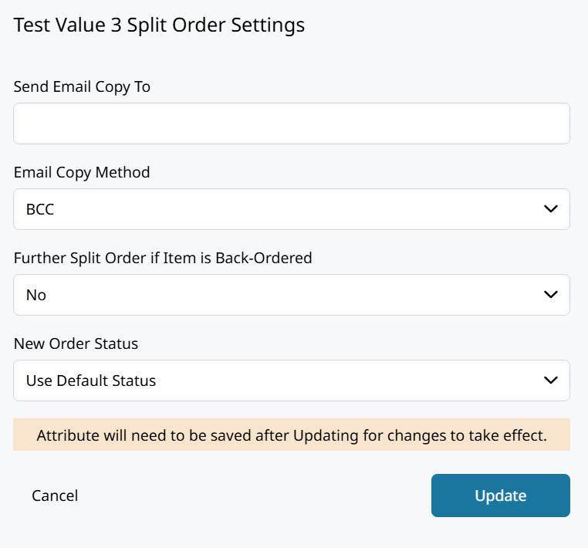Click the chevron arrow beside the No value
588x548 pixels.
tap(550, 295)
